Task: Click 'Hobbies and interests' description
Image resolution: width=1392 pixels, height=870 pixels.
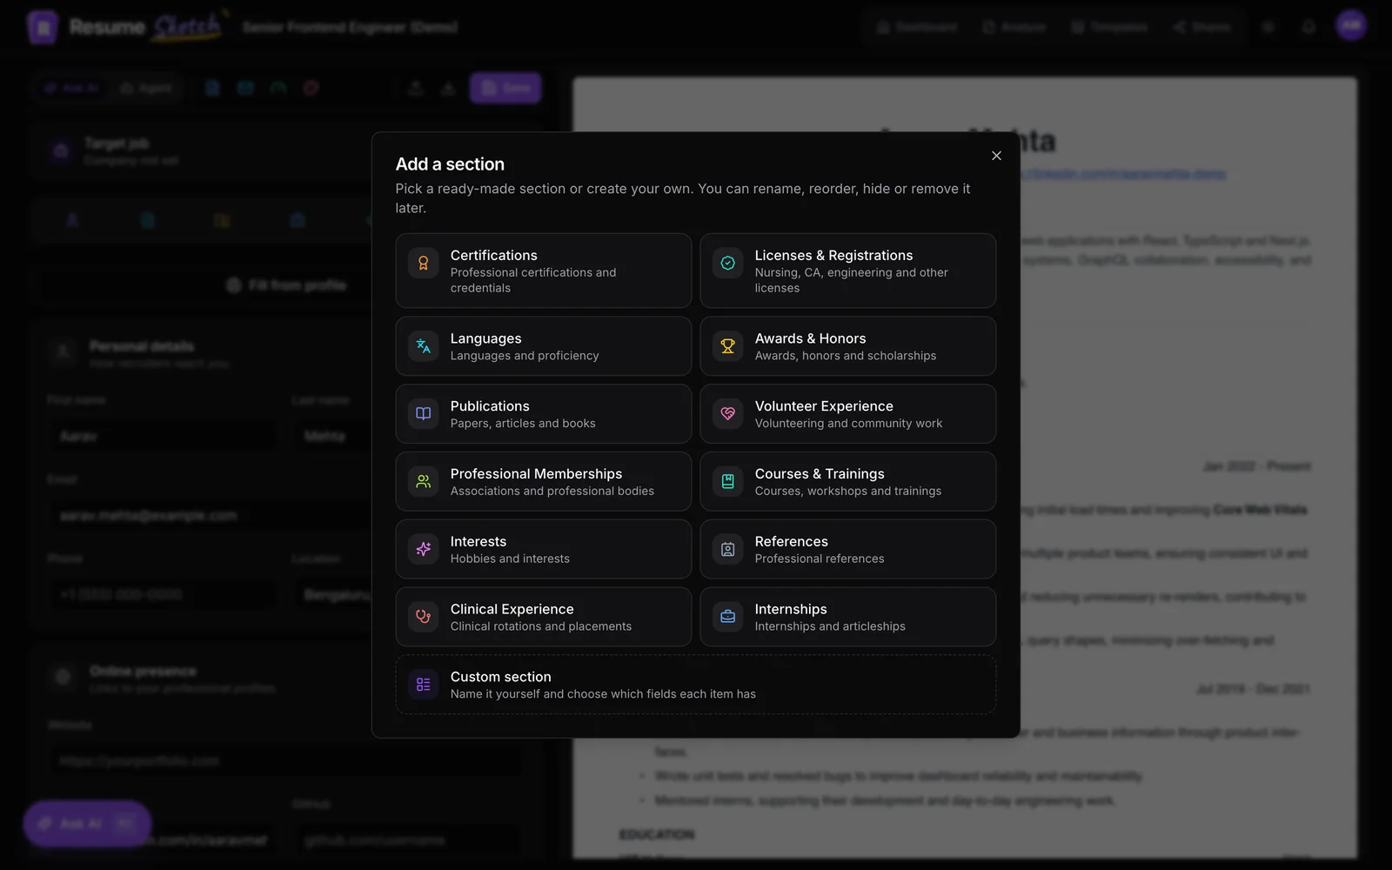Action: 510,559
